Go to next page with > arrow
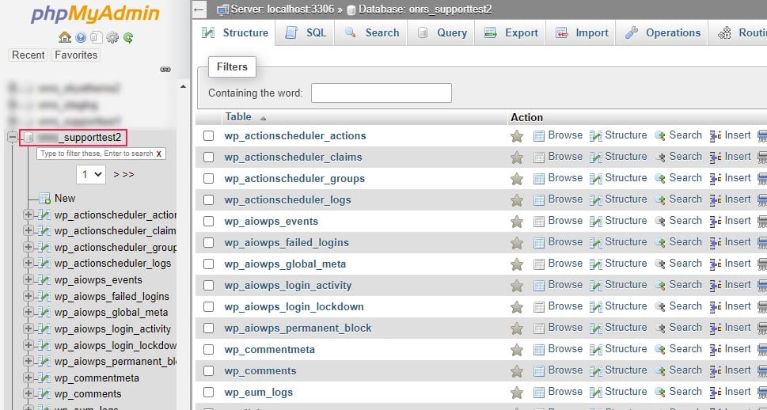Viewport: 767px width, 410px height. (116, 175)
